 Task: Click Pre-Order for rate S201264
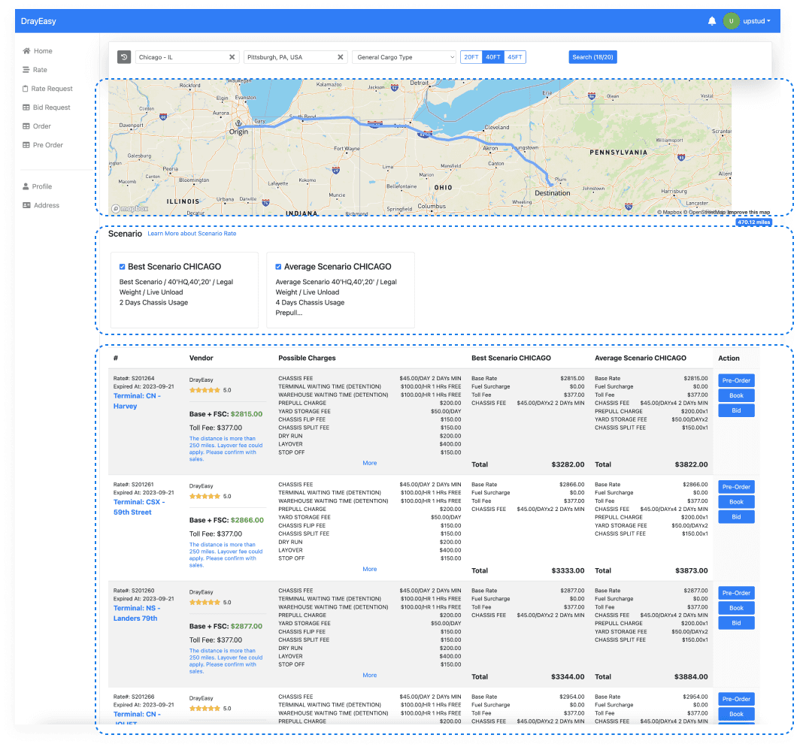[x=736, y=380]
